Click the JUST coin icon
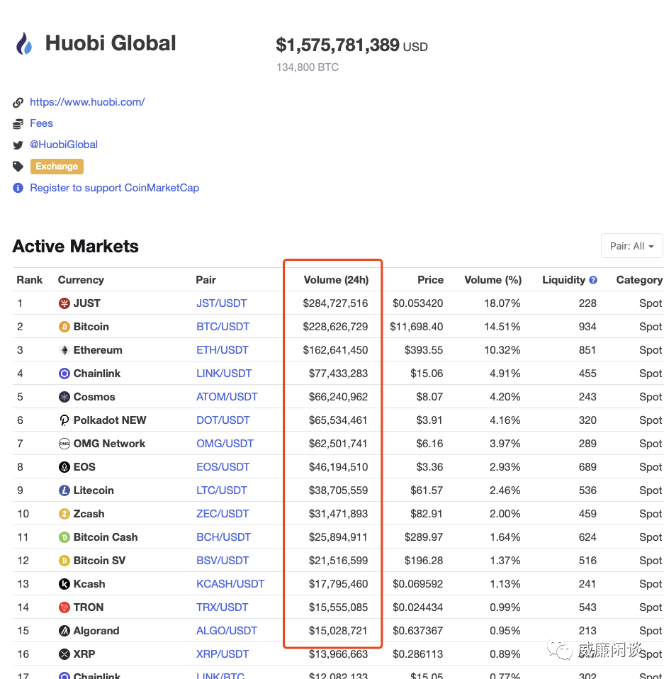This screenshot has width=664, height=679. (64, 303)
